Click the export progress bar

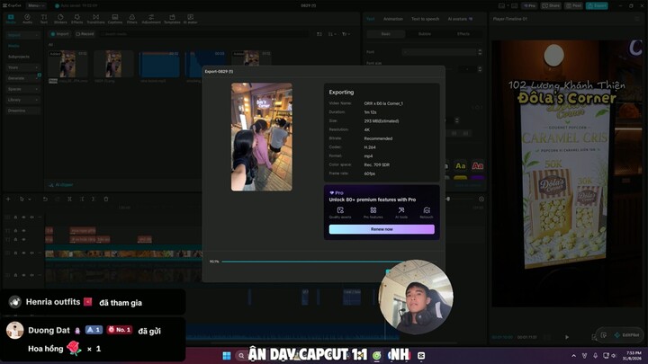pos(328,262)
